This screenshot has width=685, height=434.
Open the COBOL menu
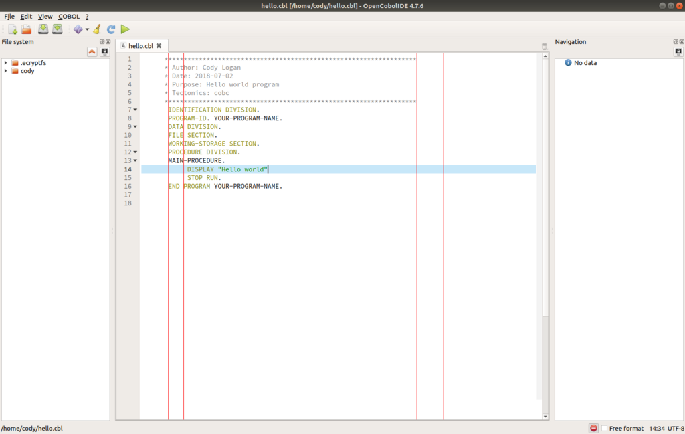click(x=69, y=17)
